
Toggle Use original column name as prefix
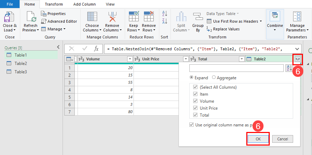click(x=191, y=125)
